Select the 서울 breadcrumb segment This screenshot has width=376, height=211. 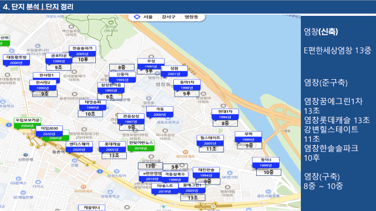click(x=148, y=17)
